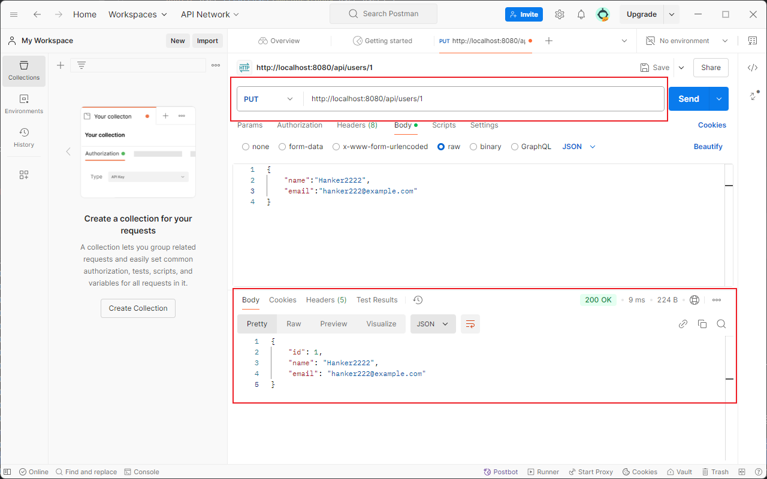The width and height of the screenshot is (767, 479).
Task: Go back with the left arrow
Action: click(x=37, y=14)
